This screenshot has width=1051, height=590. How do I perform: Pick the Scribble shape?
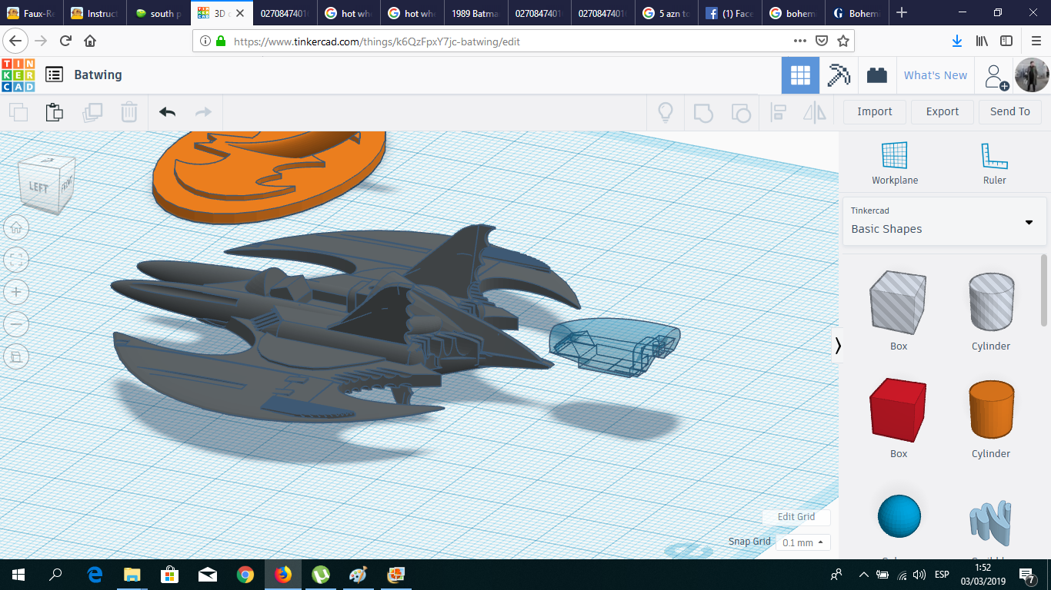click(991, 521)
